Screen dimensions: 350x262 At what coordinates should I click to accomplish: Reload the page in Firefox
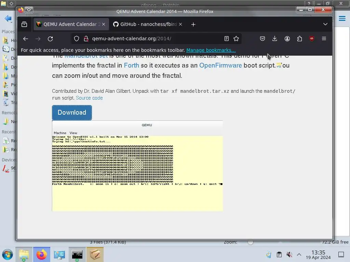point(50,39)
